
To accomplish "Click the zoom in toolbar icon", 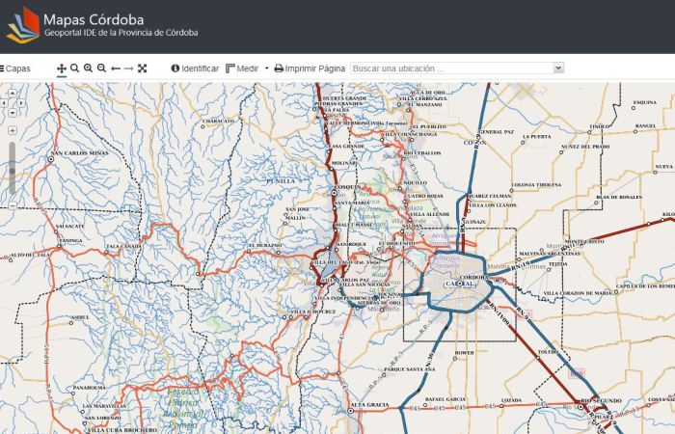I will 88,68.
